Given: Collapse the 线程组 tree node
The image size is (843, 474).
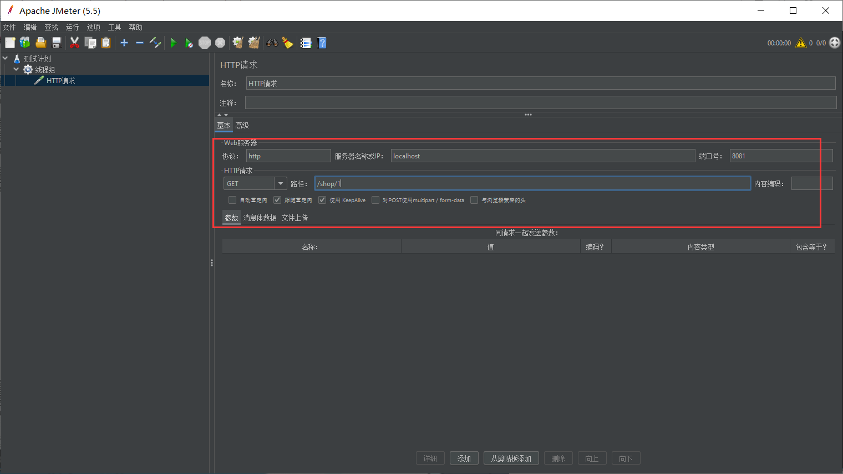Looking at the screenshot, I should (x=16, y=69).
